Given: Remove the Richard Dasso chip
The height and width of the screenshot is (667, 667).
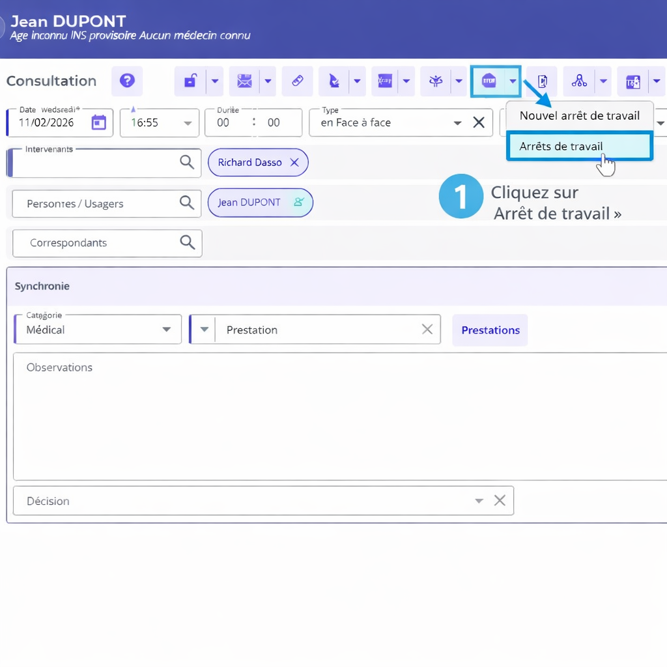Looking at the screenshot, I should [294, 163].
